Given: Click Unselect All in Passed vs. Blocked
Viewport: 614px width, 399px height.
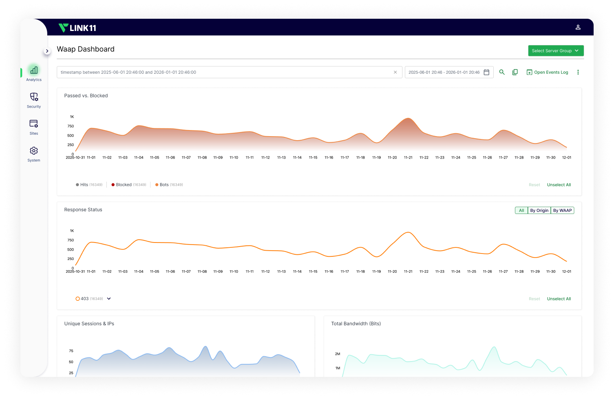Looking at the screenshot, I should click(559, 185).
